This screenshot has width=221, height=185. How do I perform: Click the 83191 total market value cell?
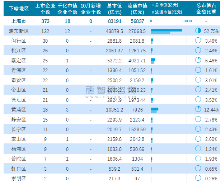tap(115, 21)
